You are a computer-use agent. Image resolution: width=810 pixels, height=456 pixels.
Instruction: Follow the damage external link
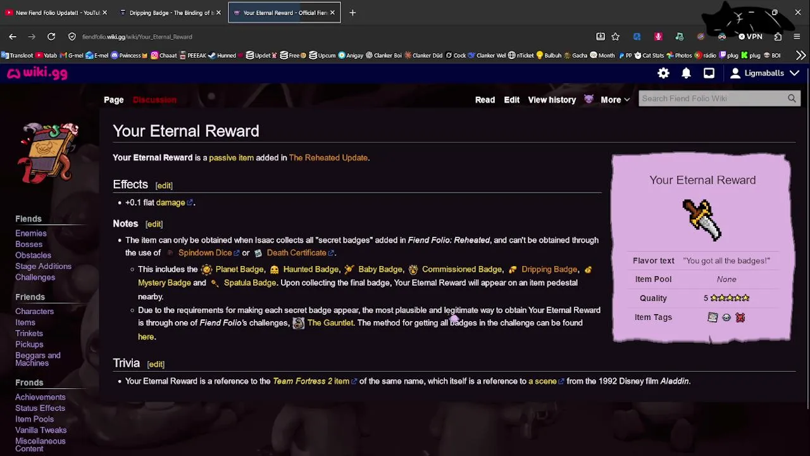pos(174,203)
